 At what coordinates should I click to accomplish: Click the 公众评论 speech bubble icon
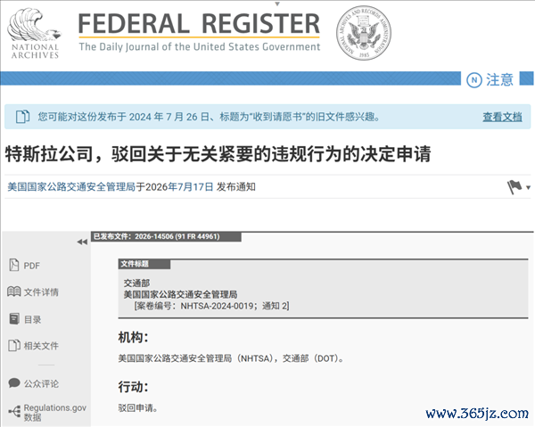(14, 383)
